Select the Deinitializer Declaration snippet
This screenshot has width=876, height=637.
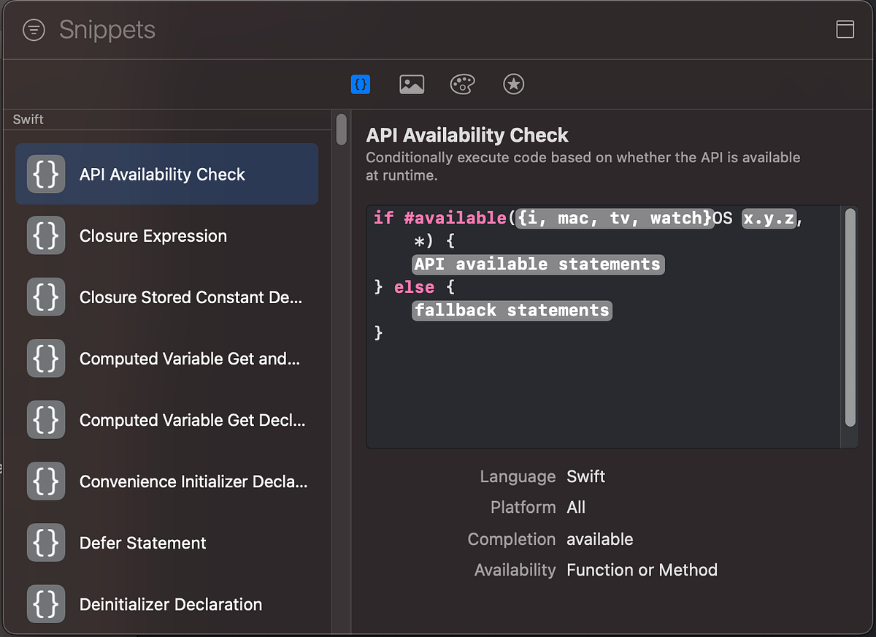pyautogui.click(x=166, y=604)
